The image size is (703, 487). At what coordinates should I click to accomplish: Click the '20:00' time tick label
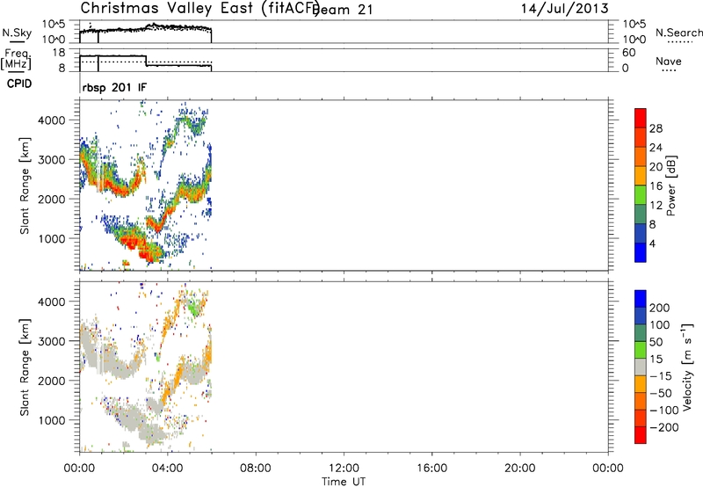[x=520, y=469]
